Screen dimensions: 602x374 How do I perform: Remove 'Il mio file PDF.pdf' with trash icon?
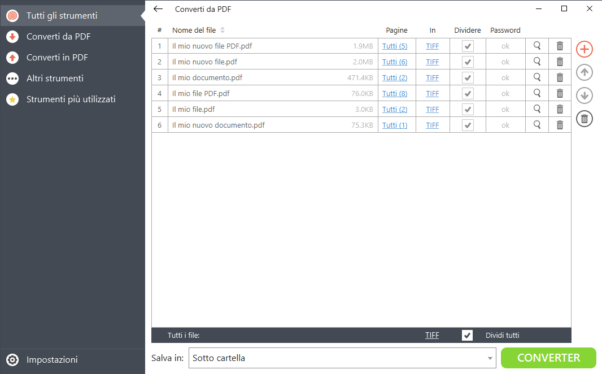coord(560,93)
